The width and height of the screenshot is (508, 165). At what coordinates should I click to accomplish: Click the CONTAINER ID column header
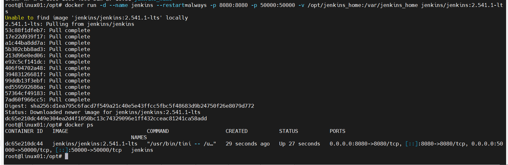[24, 131]
